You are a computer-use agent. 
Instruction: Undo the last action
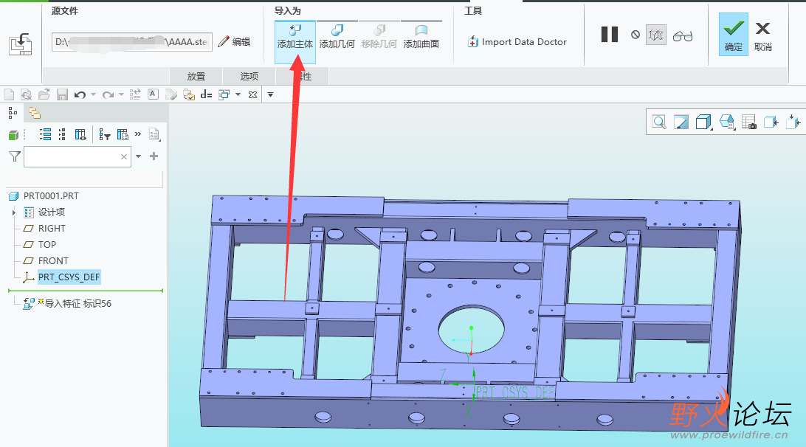point(80,94)
